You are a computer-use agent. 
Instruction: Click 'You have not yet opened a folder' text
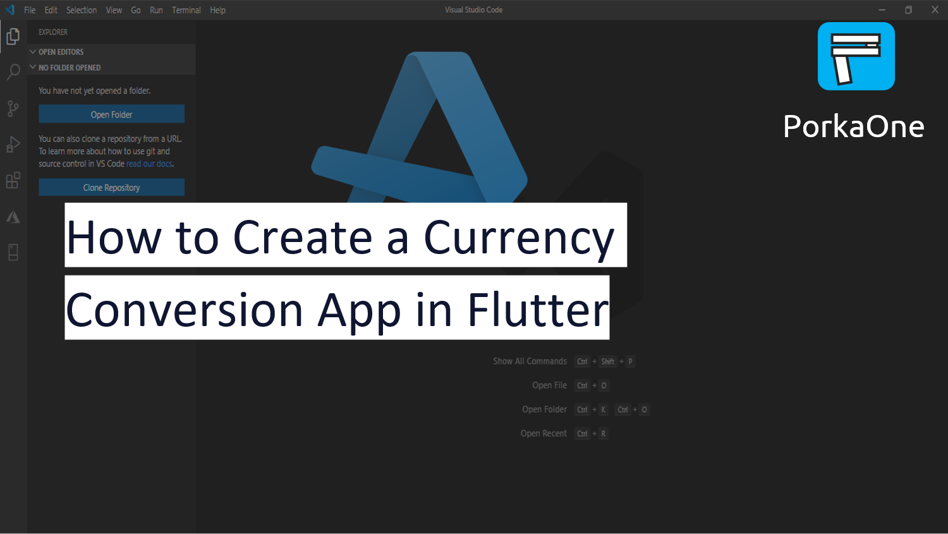point(95,91)
